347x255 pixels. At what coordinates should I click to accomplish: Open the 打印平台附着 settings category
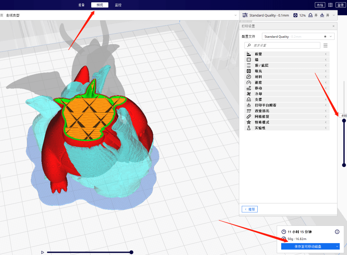point(287,105)
